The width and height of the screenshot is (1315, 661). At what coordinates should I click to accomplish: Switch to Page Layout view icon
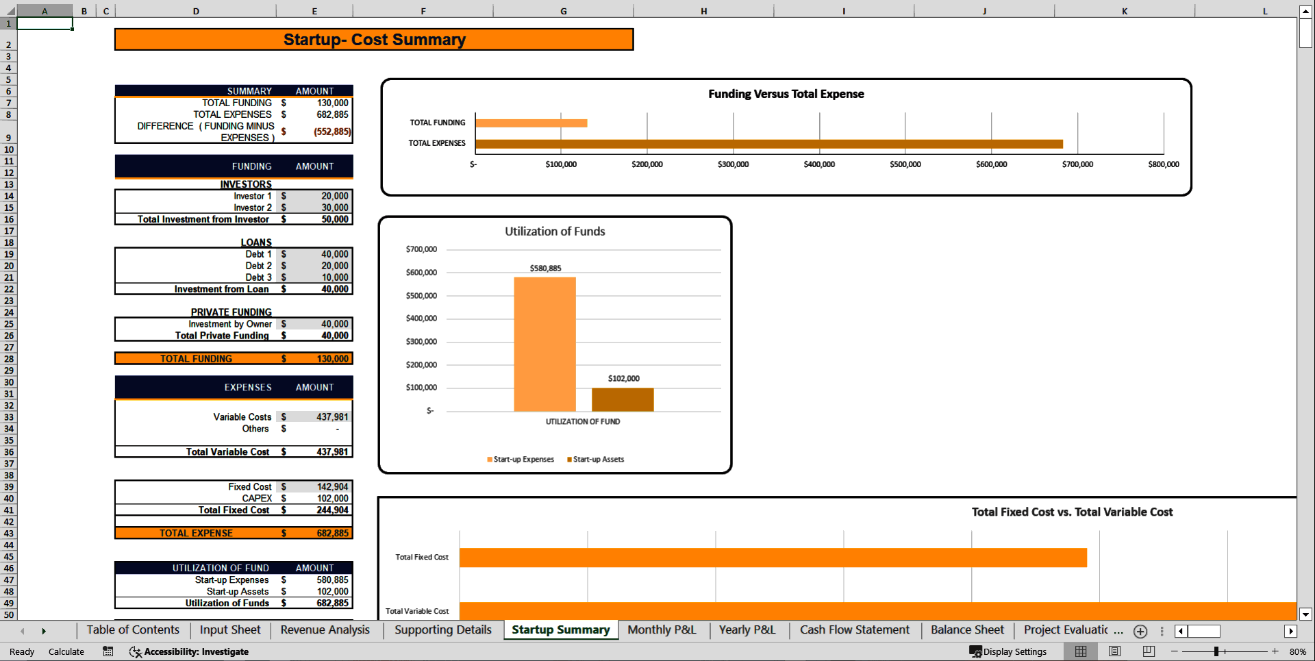1114,651
